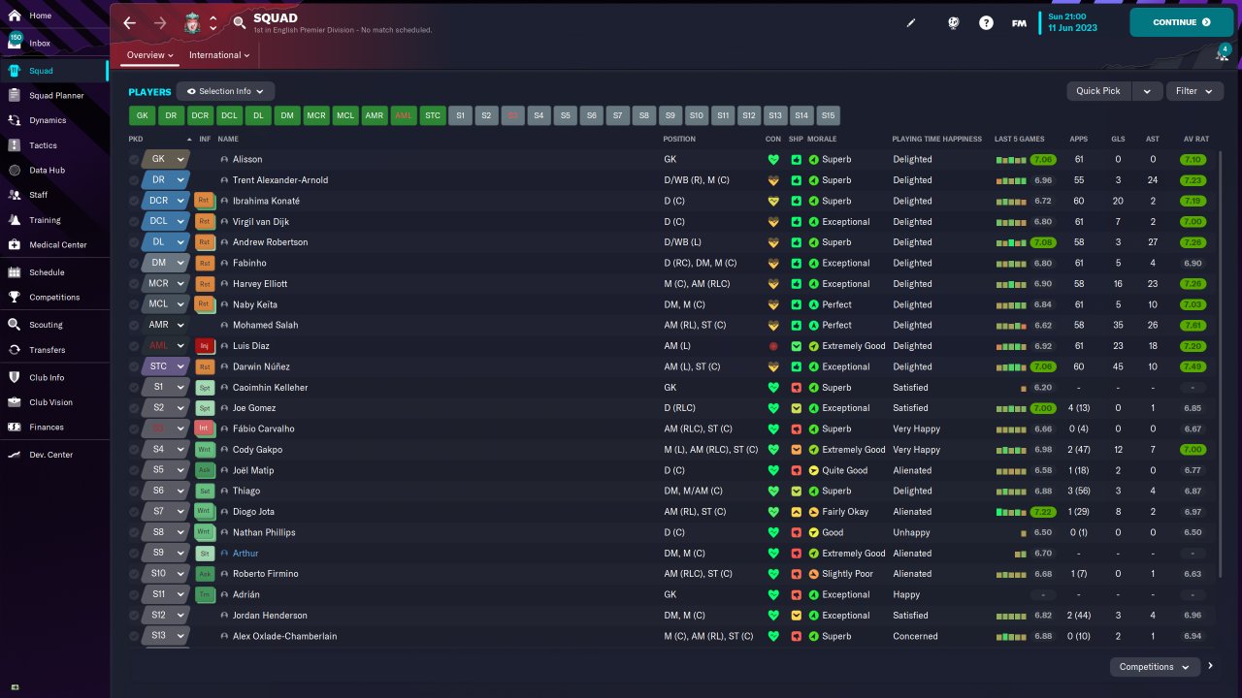The height and width of the screenshot is (698, 1242).
Task: Switch to the Overview tab
Action: pyautogui.click(x=150, y=55)
